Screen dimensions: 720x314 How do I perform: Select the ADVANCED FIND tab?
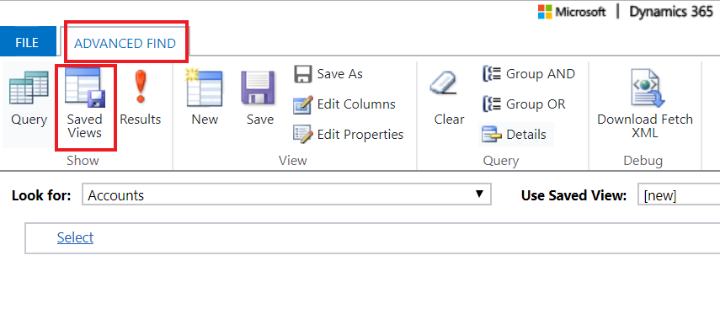pyautogui.click(x=125, y=43)
